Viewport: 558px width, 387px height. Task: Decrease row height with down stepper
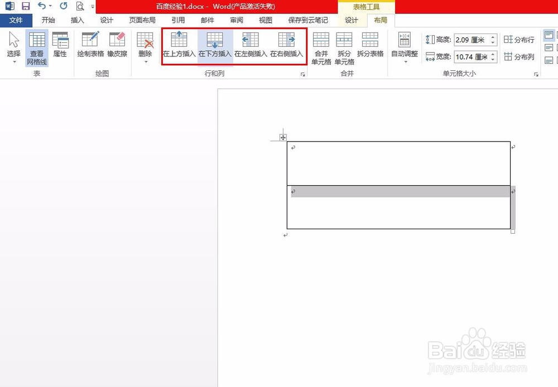(493, 43)
